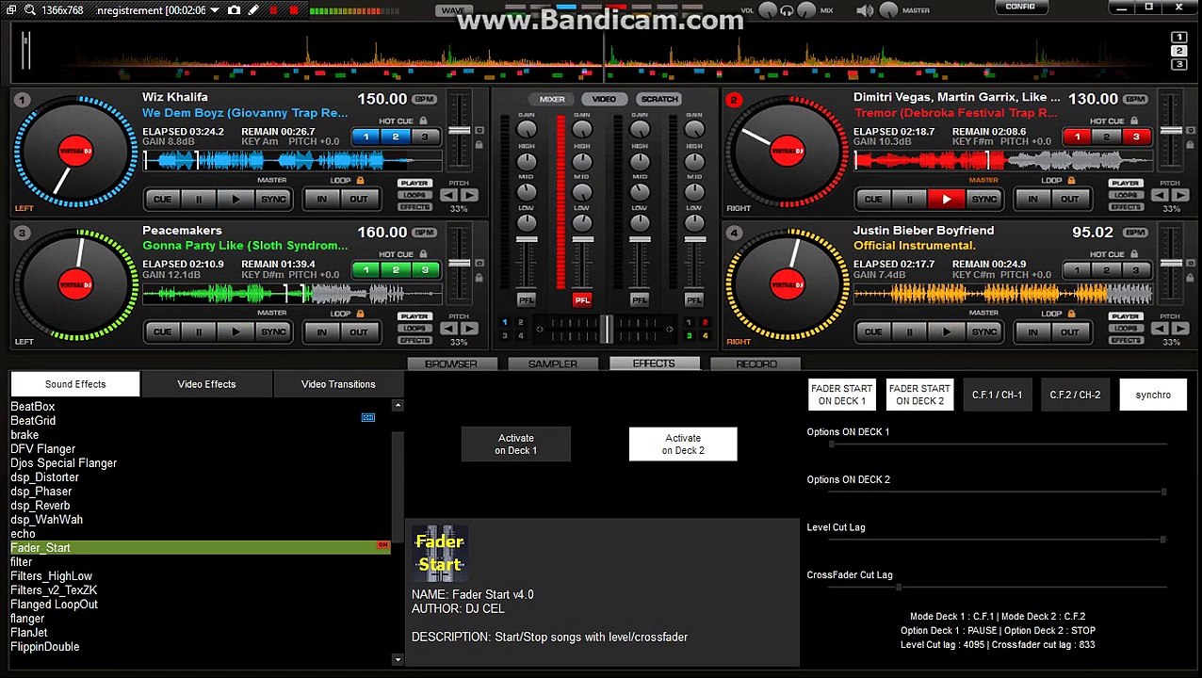1202x678 pixels.
Task: Assign deck 1 to left crossfader side
Action: (x=505, y=322)
